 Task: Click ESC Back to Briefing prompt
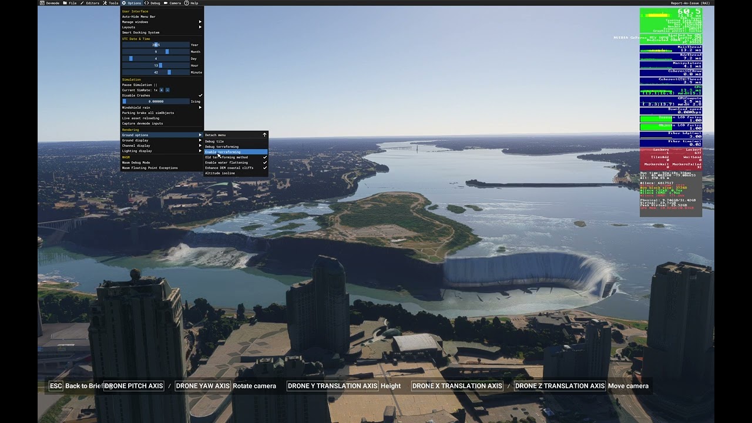pos(79,386)
